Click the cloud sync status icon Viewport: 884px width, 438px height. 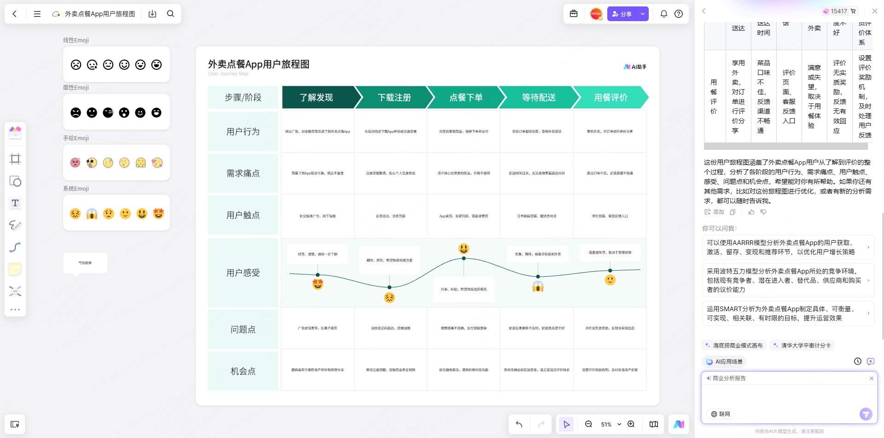tap(56, 14)
